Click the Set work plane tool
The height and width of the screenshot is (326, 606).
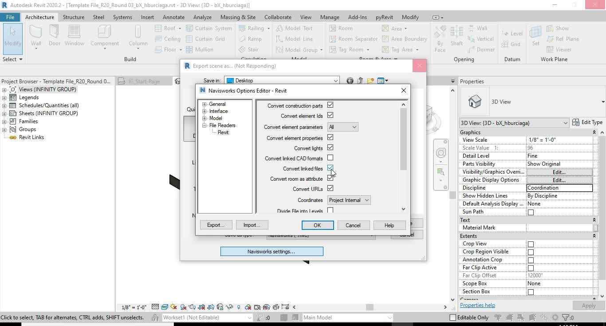536,36
